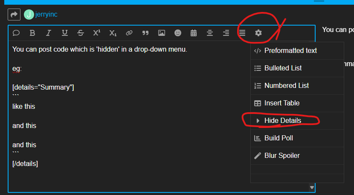
Task: Justify the text
Action: pos(242,33)
